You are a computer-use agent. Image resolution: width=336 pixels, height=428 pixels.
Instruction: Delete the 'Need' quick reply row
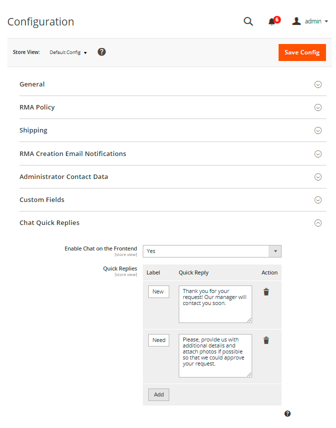click(266, 340)
